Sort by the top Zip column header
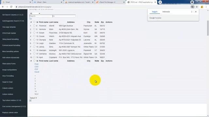The height and width of the screenshot is (117, 209). (102, 22)
